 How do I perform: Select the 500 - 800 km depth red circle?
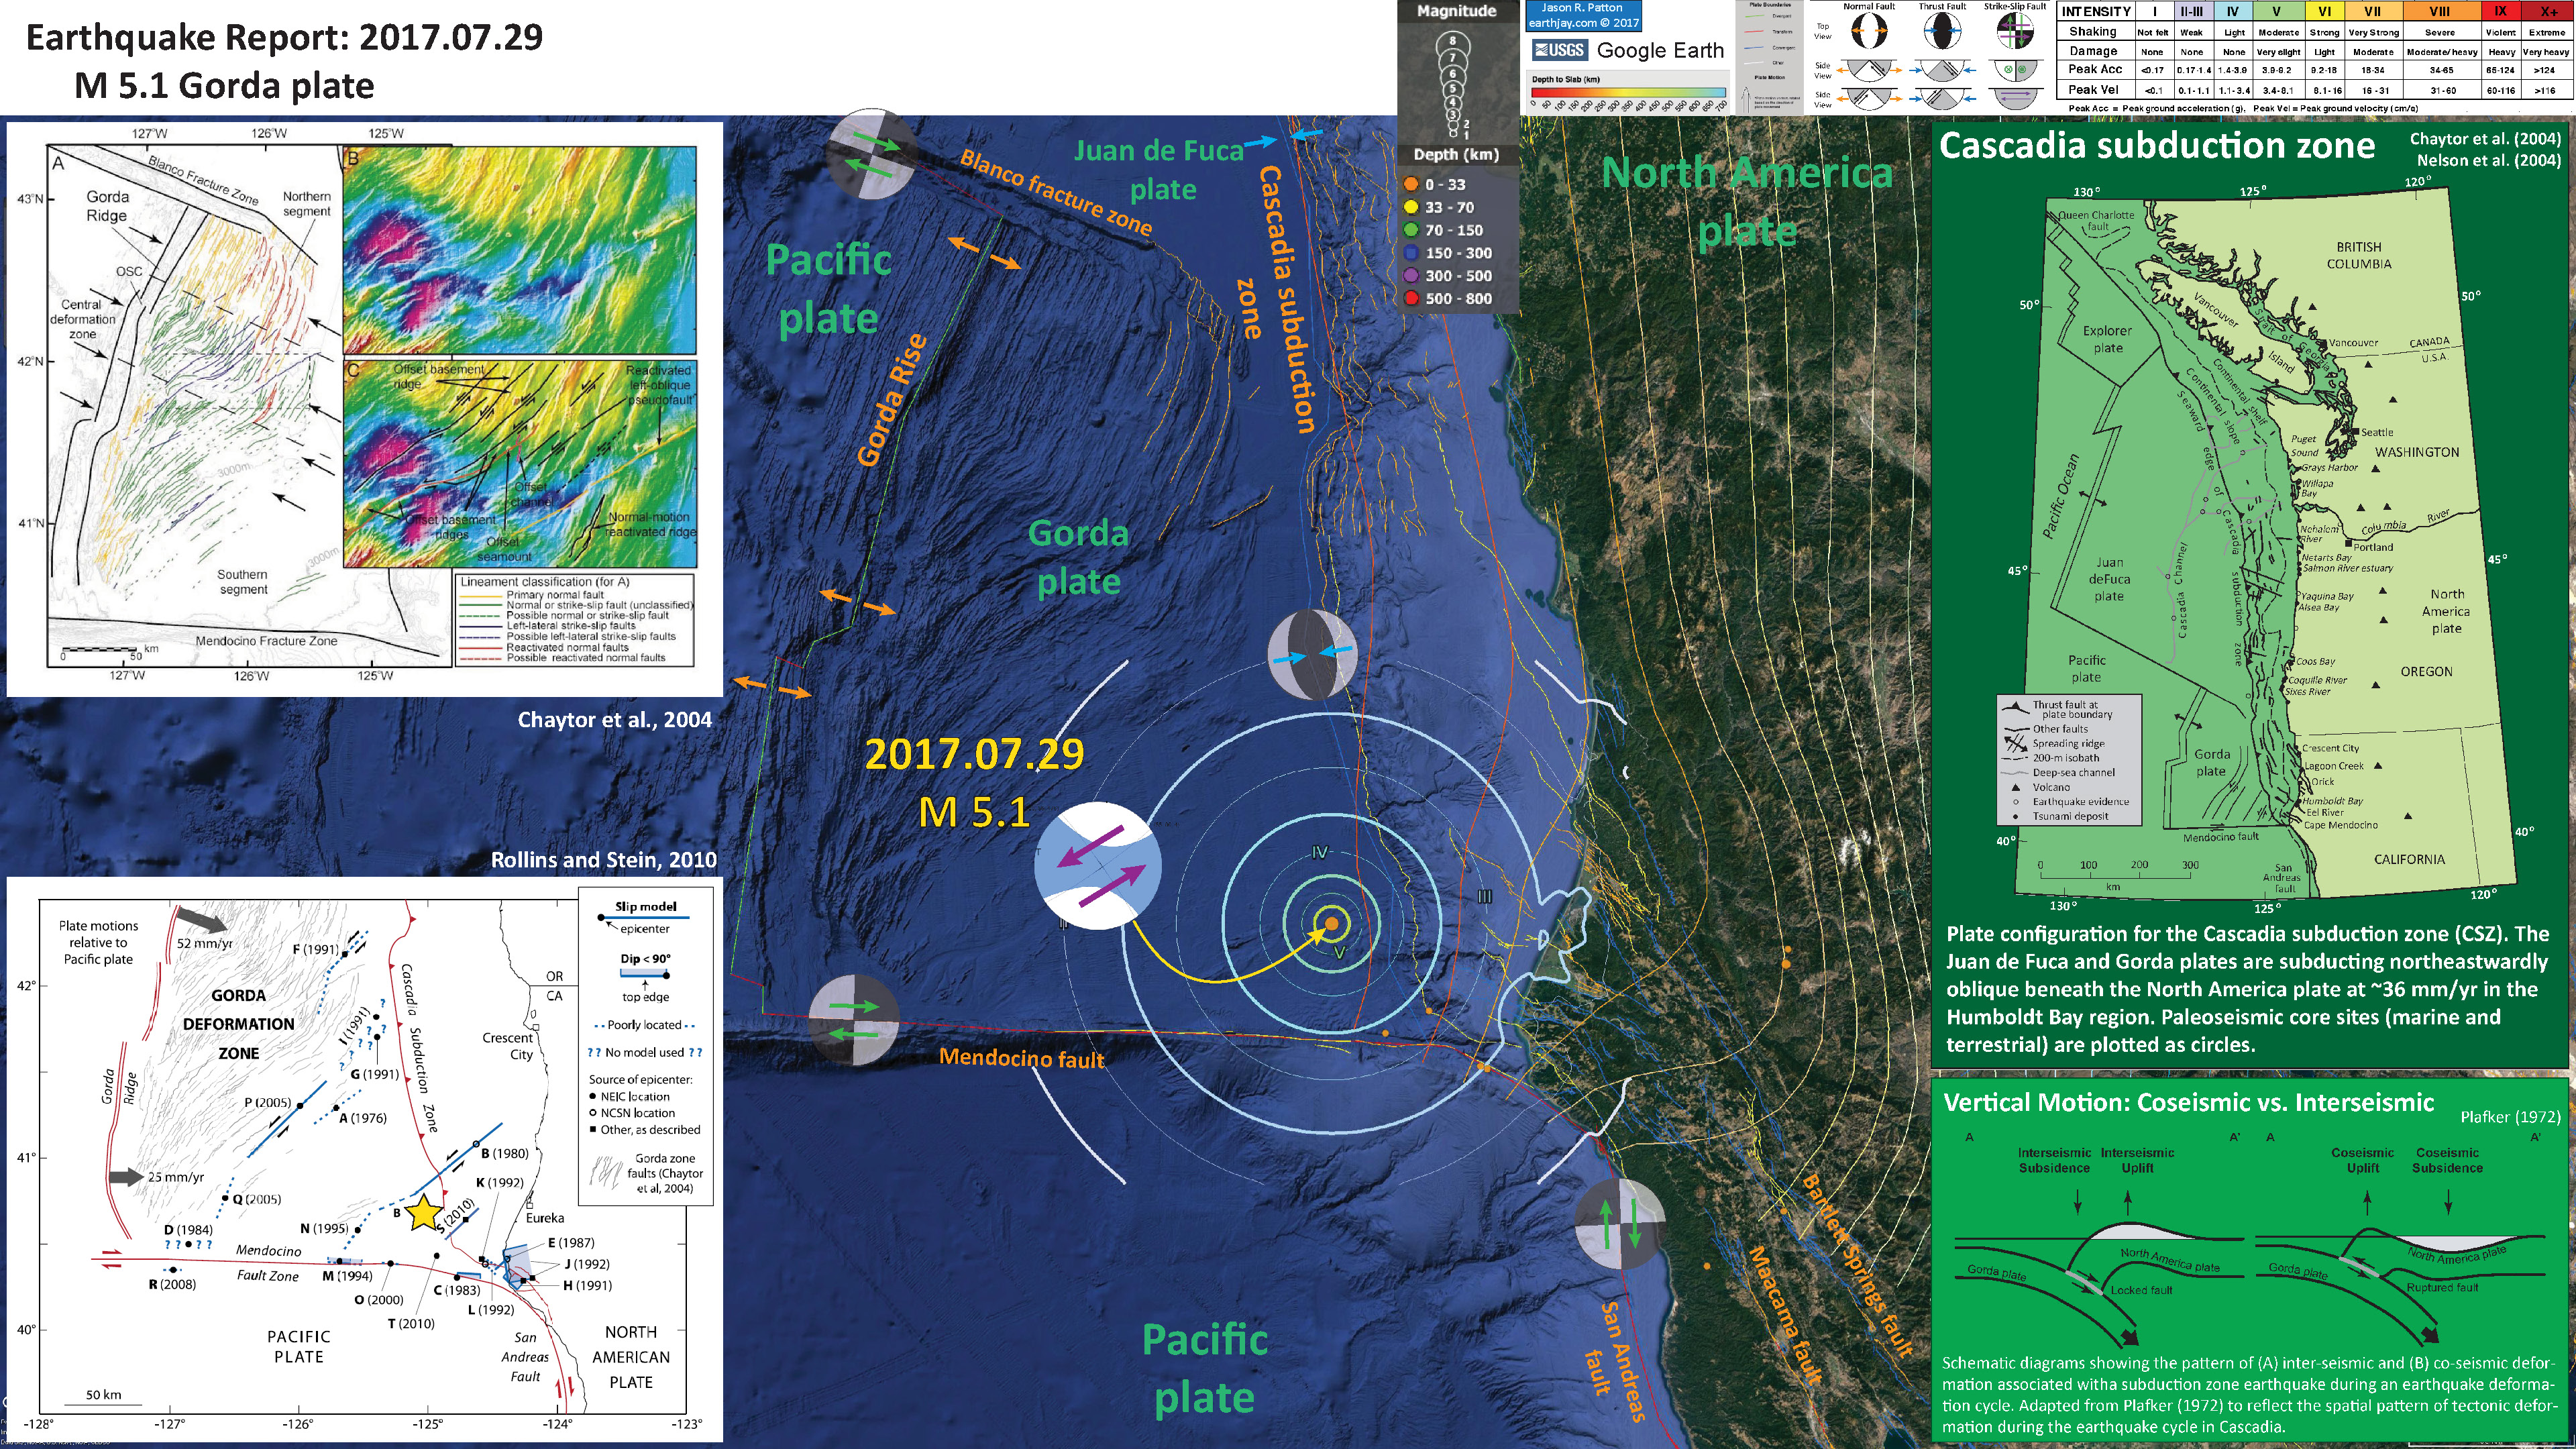click(1411, 298)
